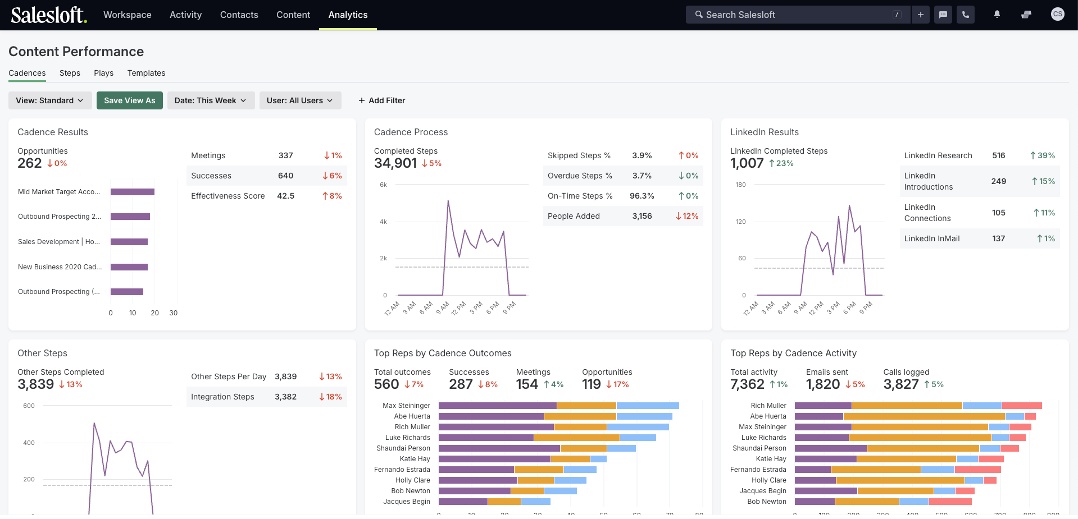The height and width of the screenshot is (519, 1078).
Task: Click the Completed Steps 34,901 value
Action: 395,163
